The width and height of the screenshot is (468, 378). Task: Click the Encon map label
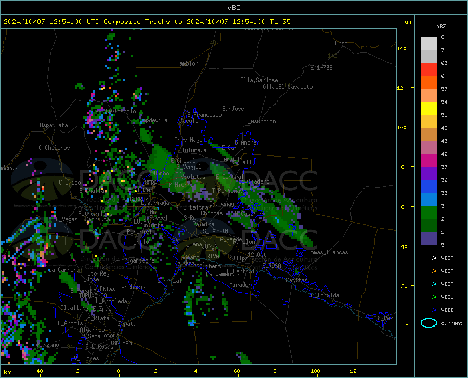(x=343, y=43)
